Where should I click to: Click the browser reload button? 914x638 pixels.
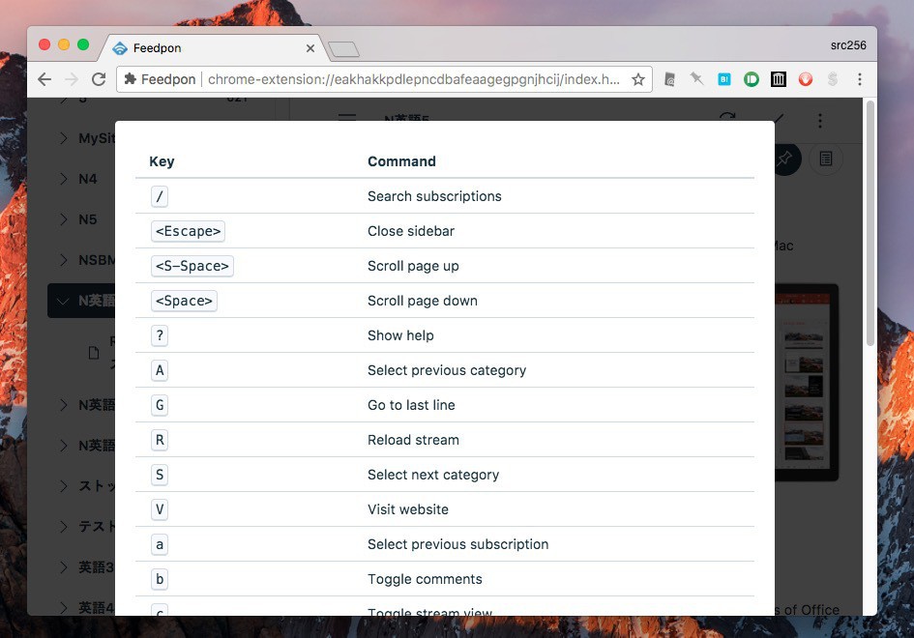[x=98, y=79]
